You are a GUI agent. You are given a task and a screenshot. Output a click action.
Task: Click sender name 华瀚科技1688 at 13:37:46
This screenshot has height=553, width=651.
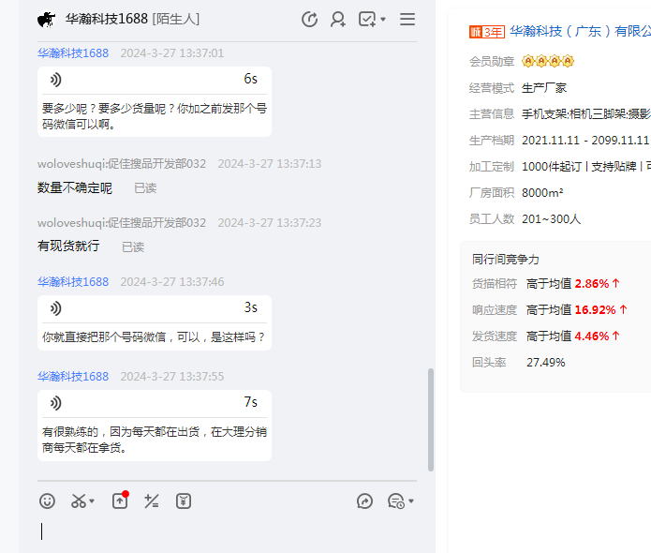click(73, 282)
